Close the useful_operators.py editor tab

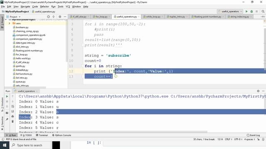(x=139, y=17)
